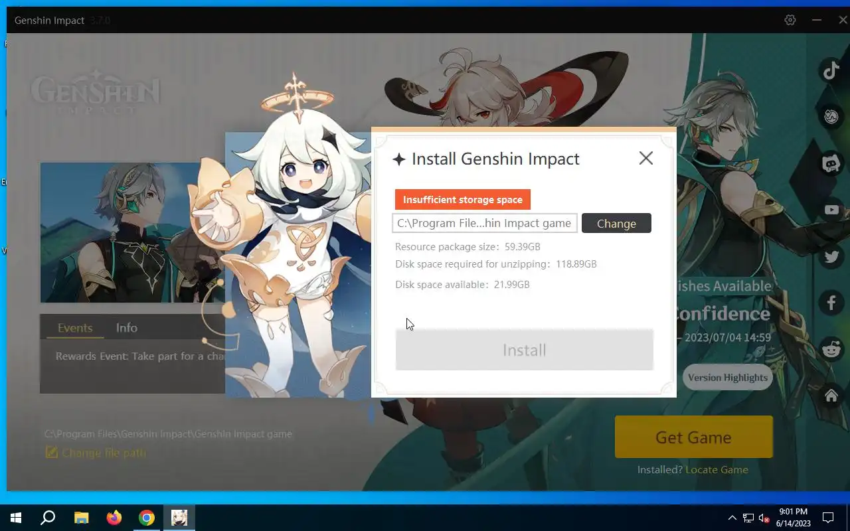Click the Change install path button
The width and height of the screenshot is (850, 531).
pos(616,223)
